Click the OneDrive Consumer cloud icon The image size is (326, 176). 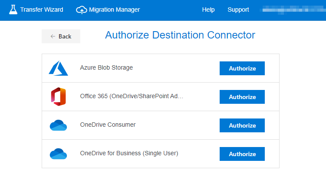point(58,125)
